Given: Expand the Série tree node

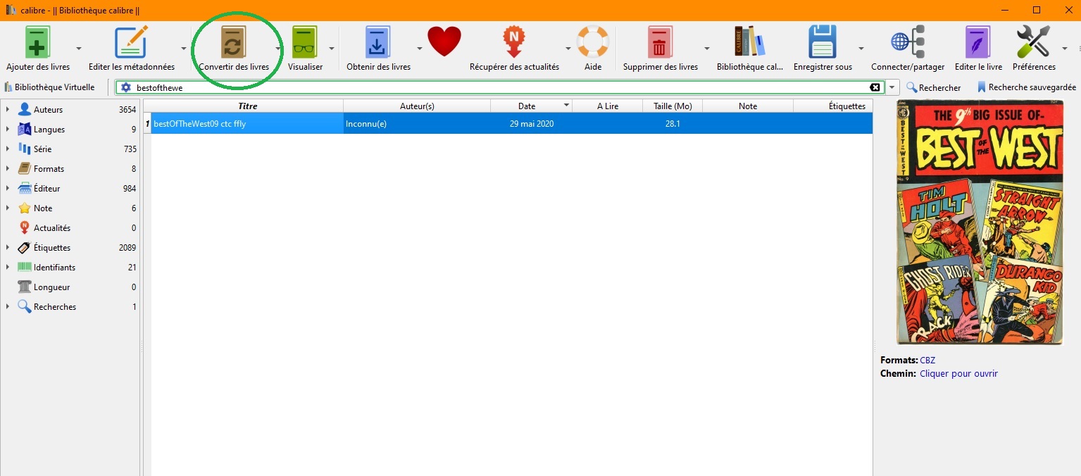Looking at the screenshot, I should coord(8,149).
